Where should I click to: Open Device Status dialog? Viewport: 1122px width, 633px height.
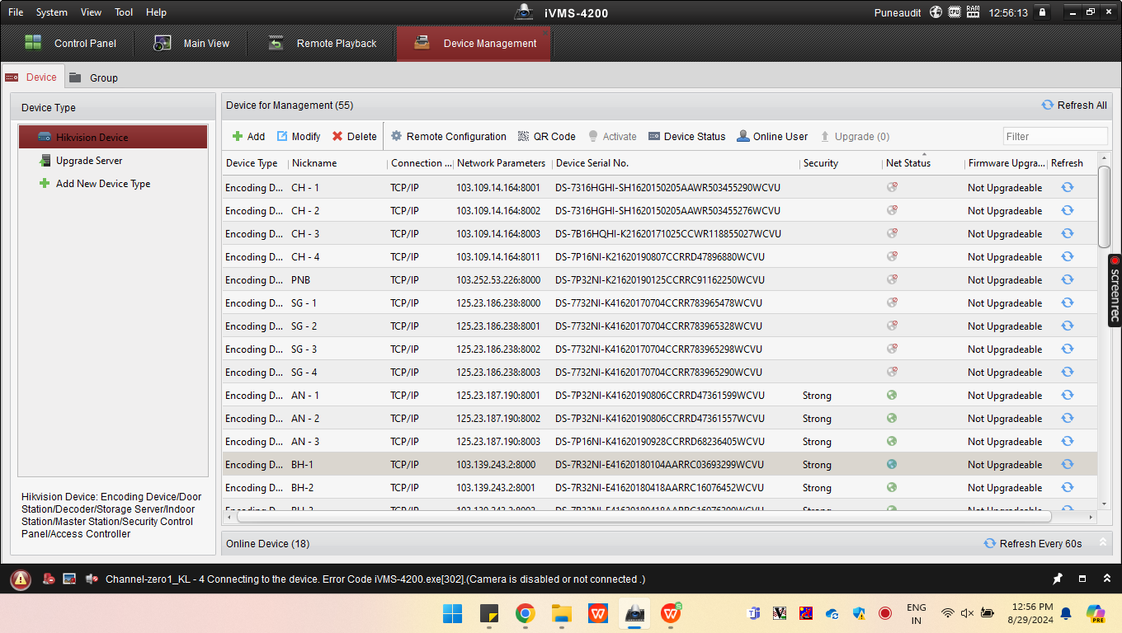tap(686, 137)
